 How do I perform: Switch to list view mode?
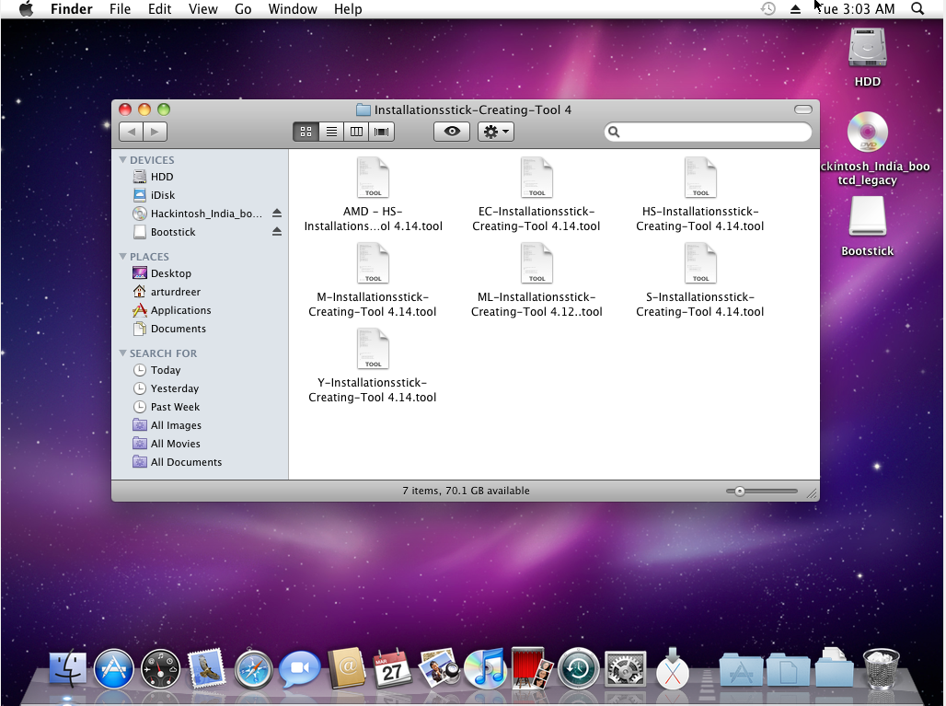tap(331, 132)
